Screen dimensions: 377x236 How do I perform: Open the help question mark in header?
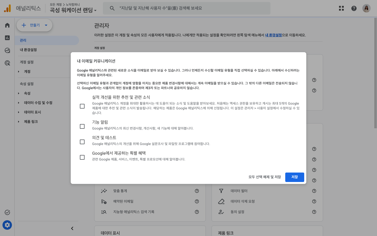coord(354,8)
